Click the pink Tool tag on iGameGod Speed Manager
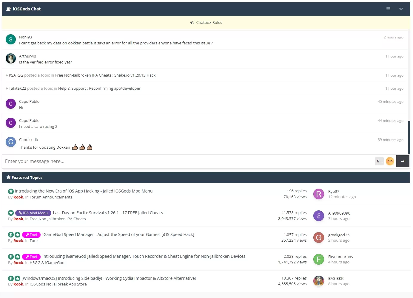Viewport: 413px width, 298px height. (31, 235)
